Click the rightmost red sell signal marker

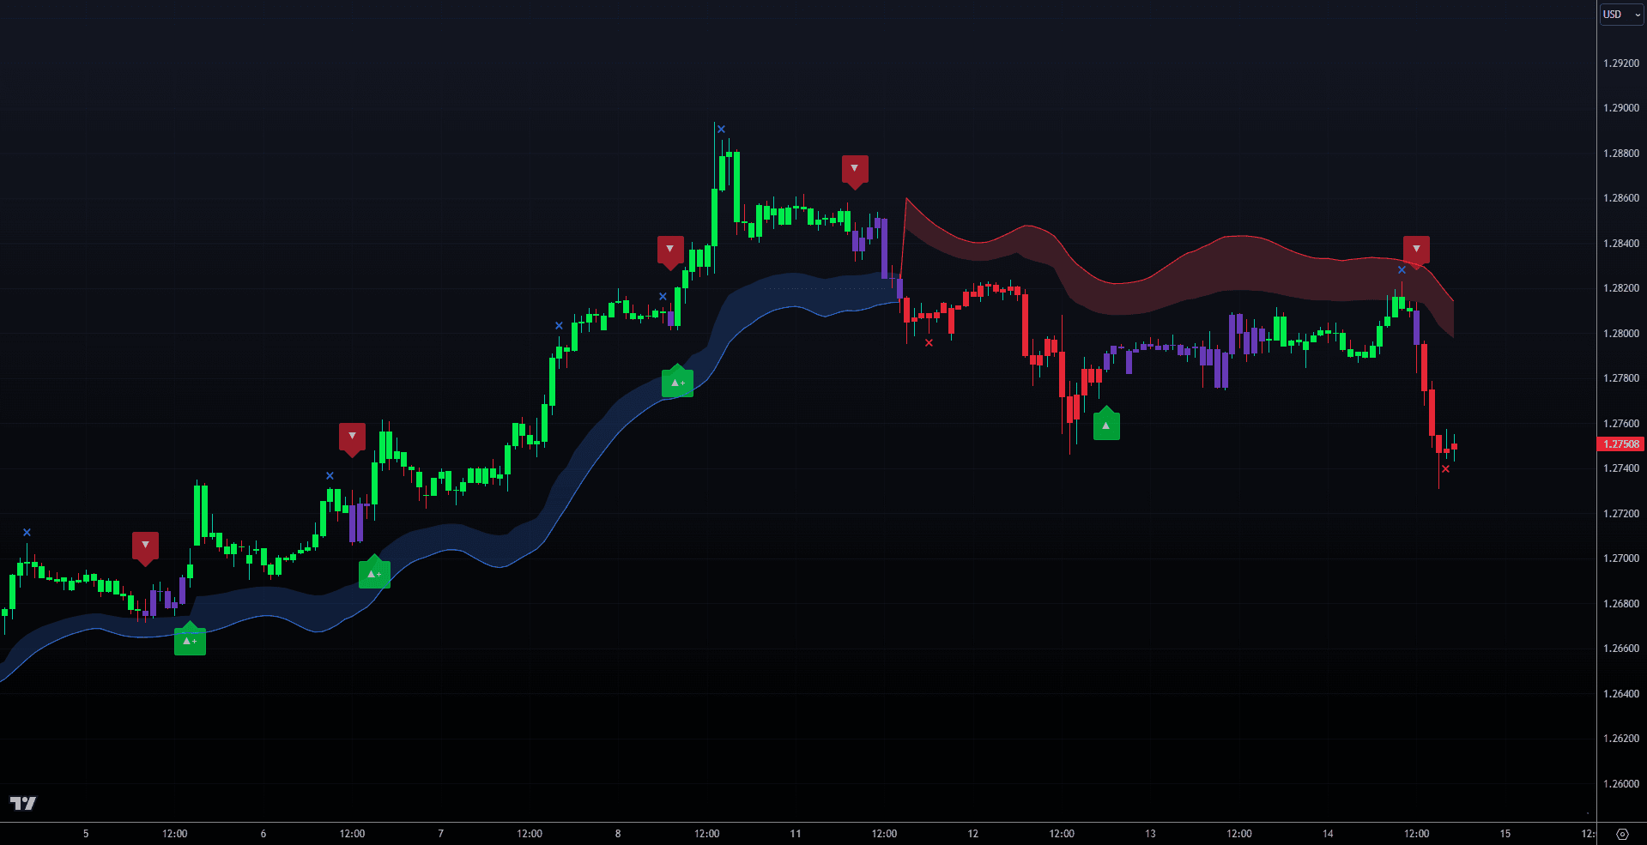point(1416,250)
